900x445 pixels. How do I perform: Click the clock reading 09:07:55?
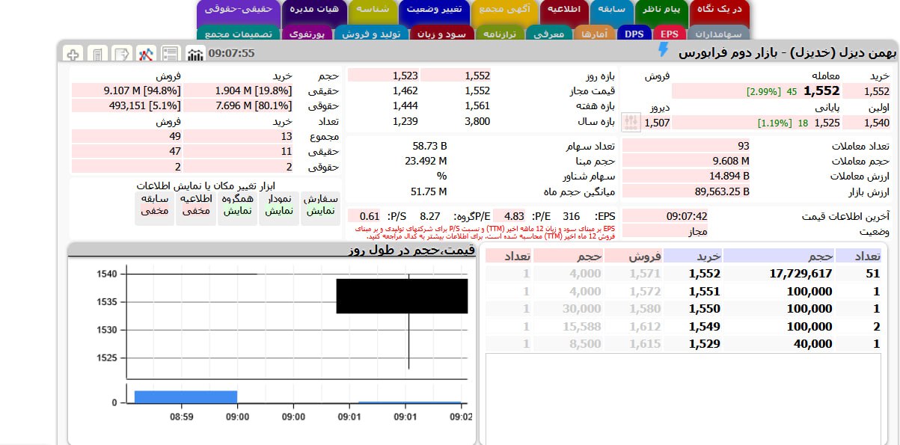[232, 53]
